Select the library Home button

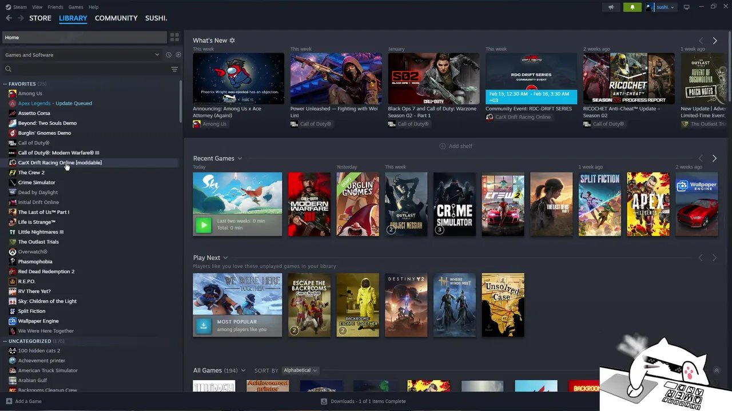pyautogui.click(x=85, y=37)
